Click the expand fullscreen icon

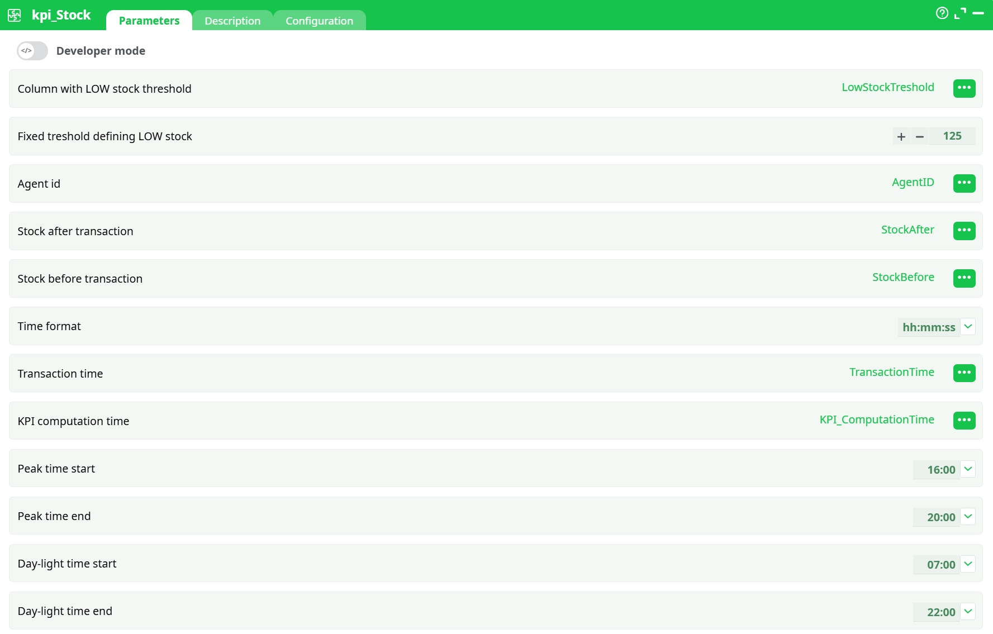tap(961, 13)
